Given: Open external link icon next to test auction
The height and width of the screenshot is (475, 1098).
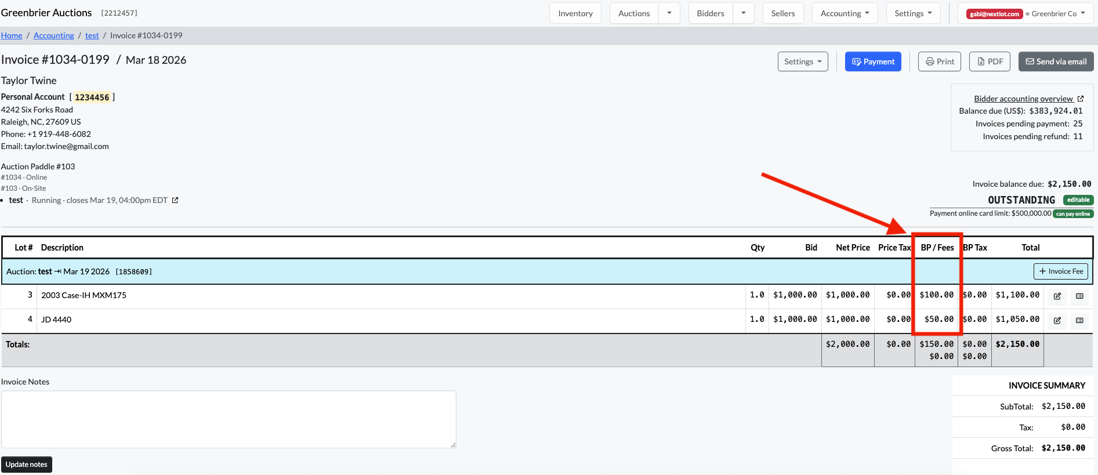Looking at the screenshot, I should [175, 200].
